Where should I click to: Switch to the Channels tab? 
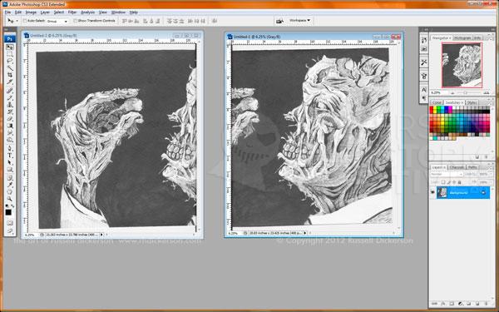[x=457, y=167]
